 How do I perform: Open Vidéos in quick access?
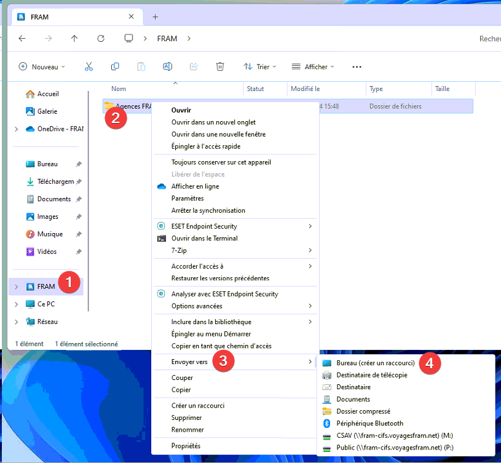click(x=47, y=251)
